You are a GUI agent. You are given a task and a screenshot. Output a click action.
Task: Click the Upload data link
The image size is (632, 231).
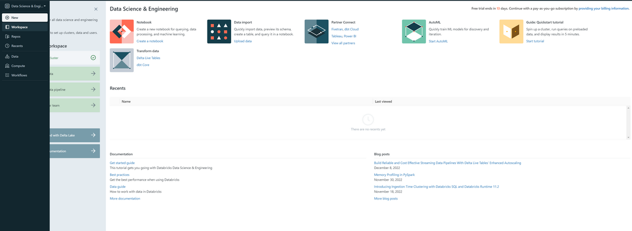(243, 41)
